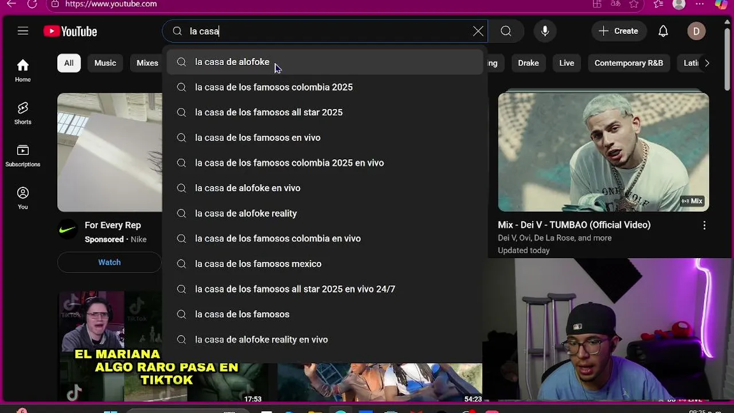Click the magnifier search submit button
The width and height of the screenshot is (734, 413).
506,31
